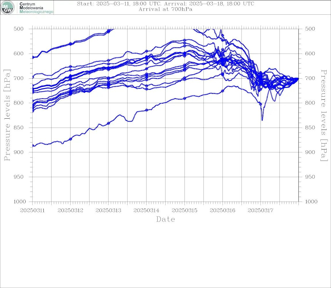Click the 'Arrival at 700hPa' subtitle
Screen dimensions: 331x288
point(165,9)
